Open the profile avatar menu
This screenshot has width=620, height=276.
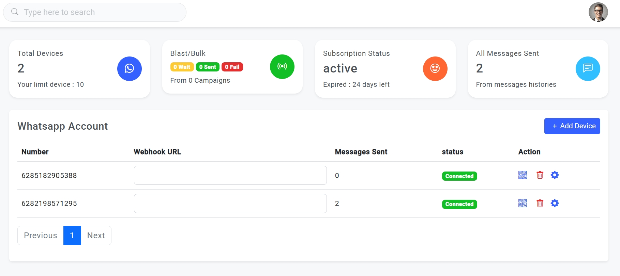click(598, 12)
